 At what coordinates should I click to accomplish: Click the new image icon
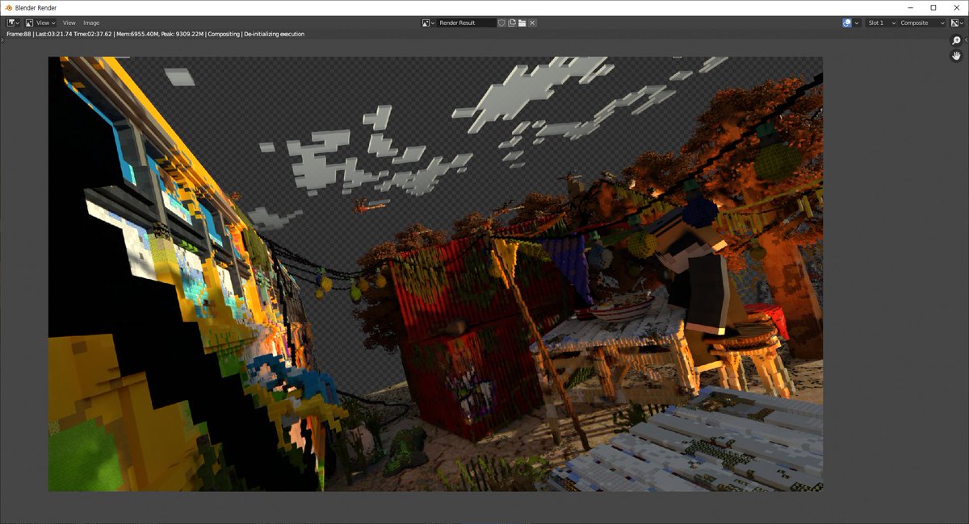(x=512, y=23)
